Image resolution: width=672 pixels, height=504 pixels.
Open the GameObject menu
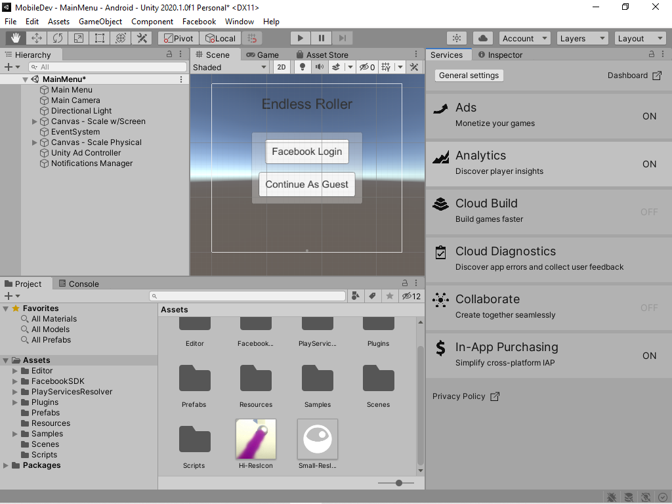pyautogui.click(x=100, y=22)
